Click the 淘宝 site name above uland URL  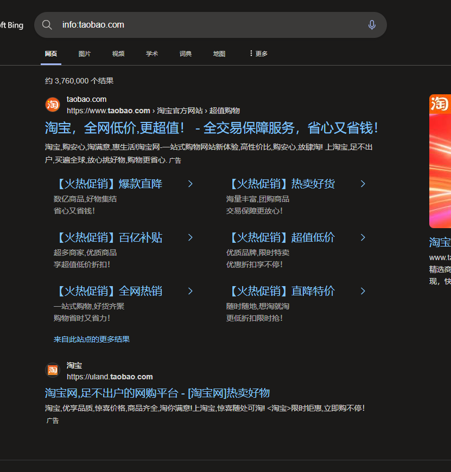[74, 365]
